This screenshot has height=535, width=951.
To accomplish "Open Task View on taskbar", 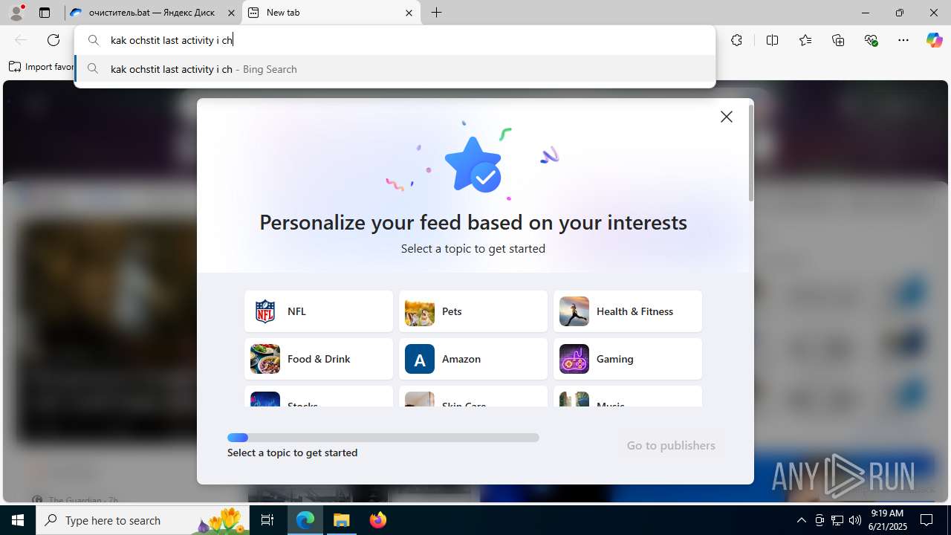I will coord(268,520).
